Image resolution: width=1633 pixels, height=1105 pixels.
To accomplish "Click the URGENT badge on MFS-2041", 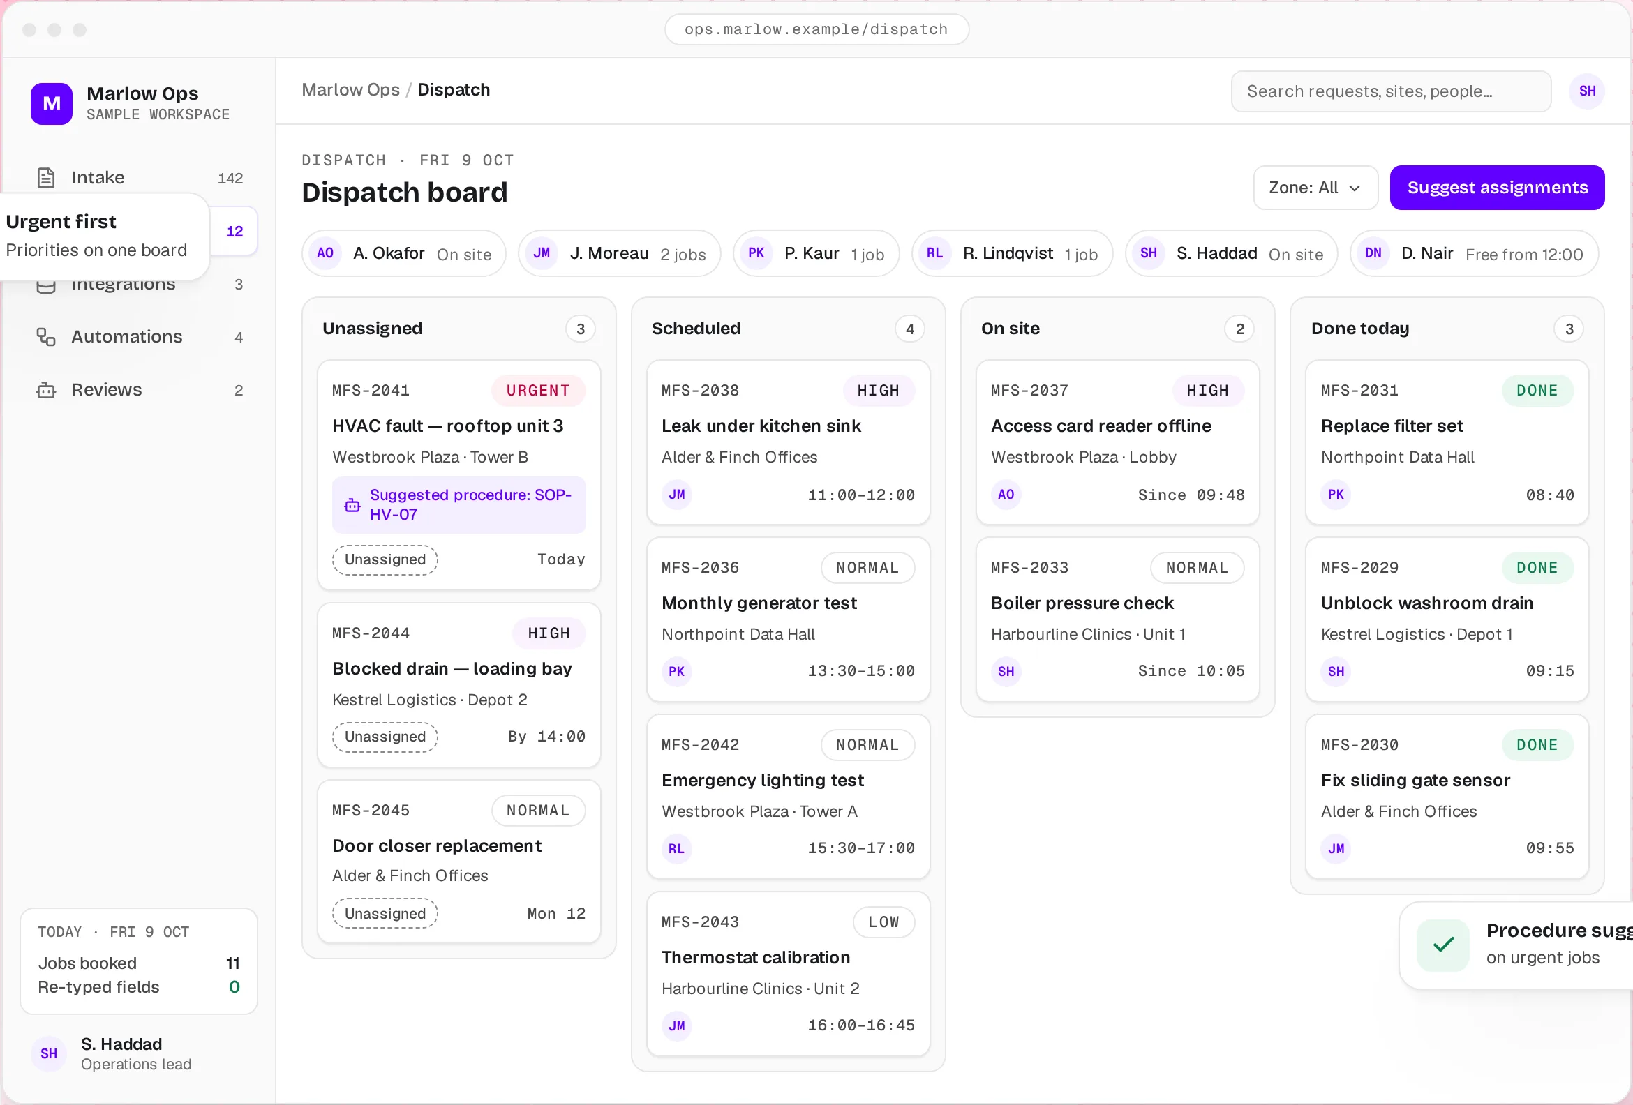I will point(538,391).
